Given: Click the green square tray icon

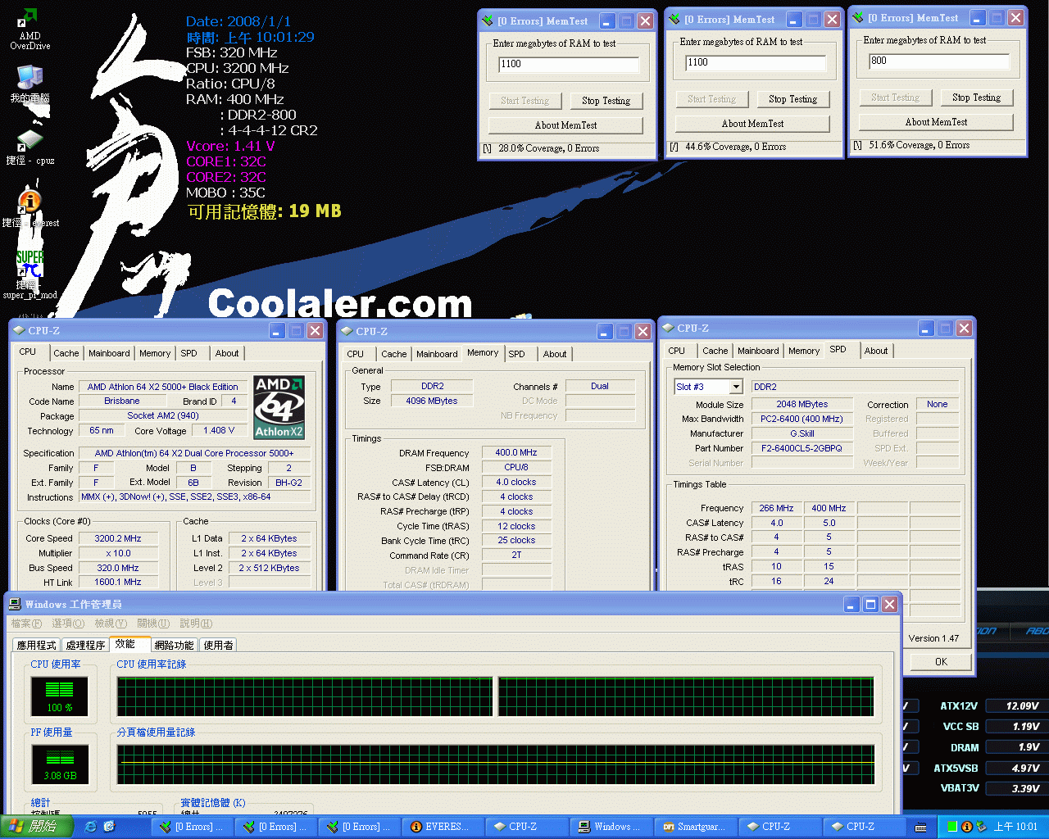Looking at the screenshot, I should (x=952, y=827).
